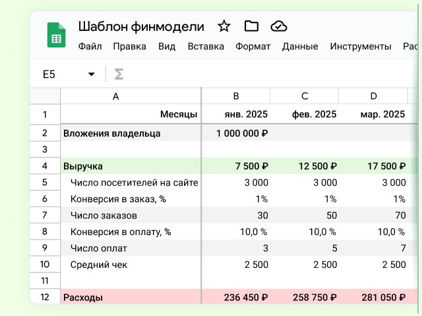The image size is (422, 316).
Task: Open the move-to-folder icon
Action: [251, 26]
